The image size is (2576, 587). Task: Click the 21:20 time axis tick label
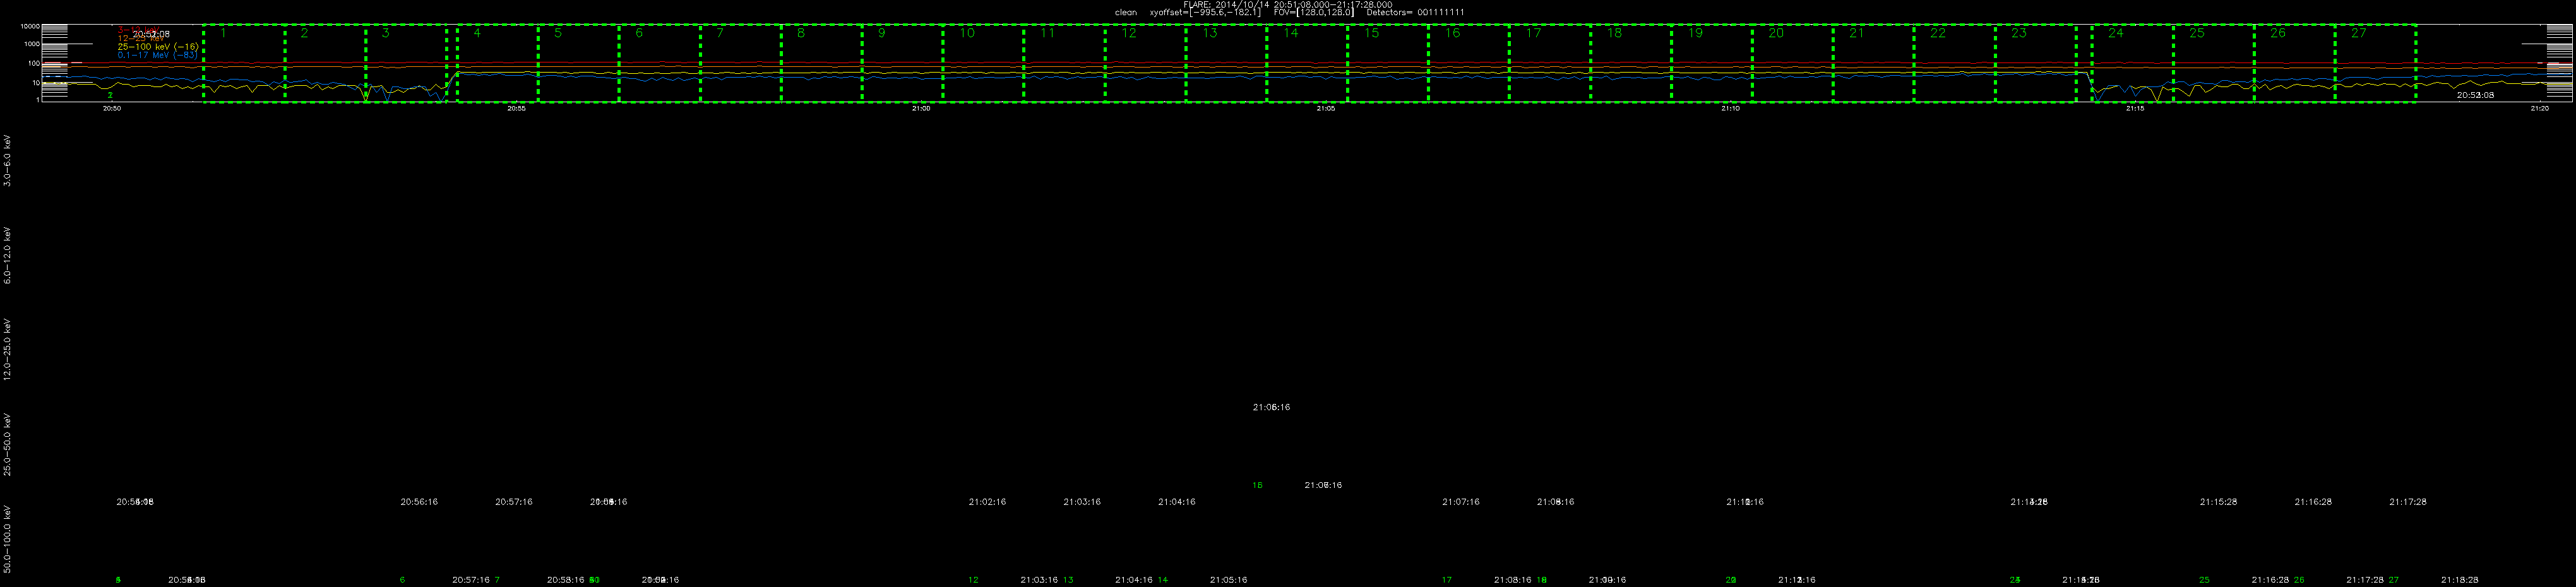point(2539,108)
